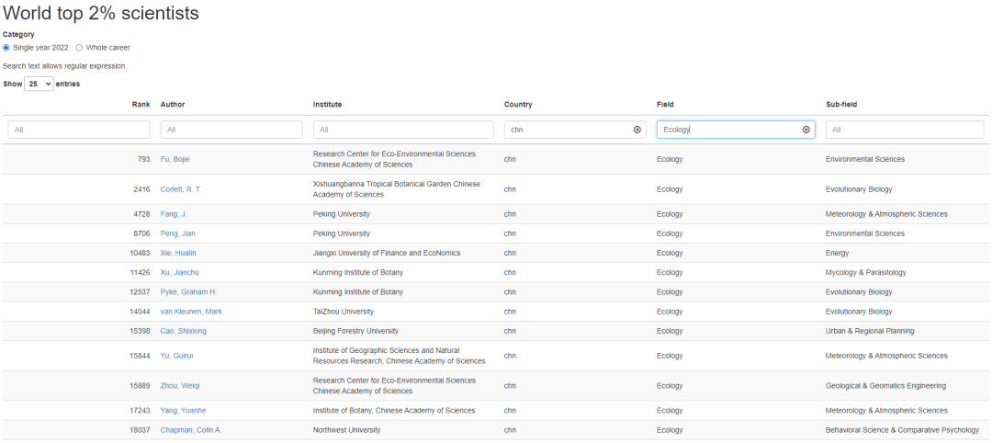Viewport: 992px width, 443px height.
Task: Click 'Energy' sub-field cell
Action: pyautogui.click(x=837, y=253)
